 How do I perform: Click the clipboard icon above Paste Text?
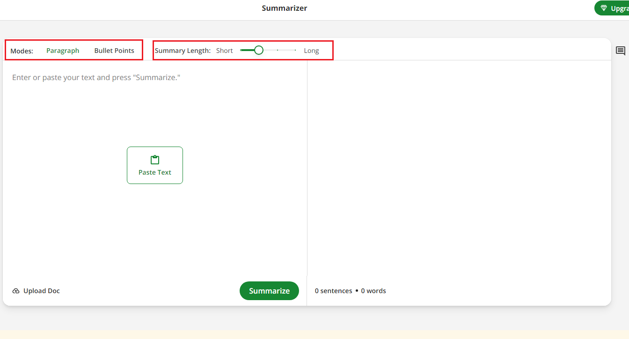coord(155,160)
